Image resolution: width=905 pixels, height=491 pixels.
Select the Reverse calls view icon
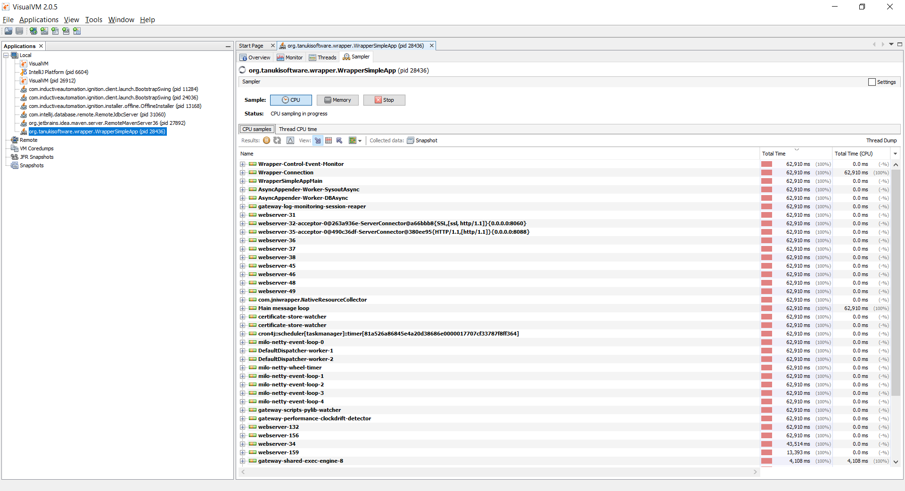(339, 140)
